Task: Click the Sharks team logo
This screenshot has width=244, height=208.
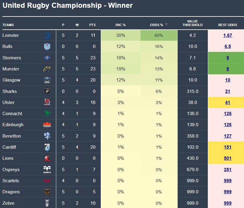Action: click(x=47, y=91)
